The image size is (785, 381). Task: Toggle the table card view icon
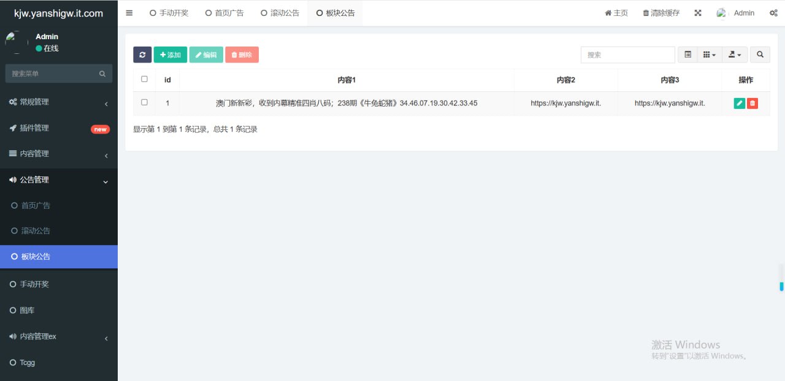pyautogui.click(x=687, y=55)
